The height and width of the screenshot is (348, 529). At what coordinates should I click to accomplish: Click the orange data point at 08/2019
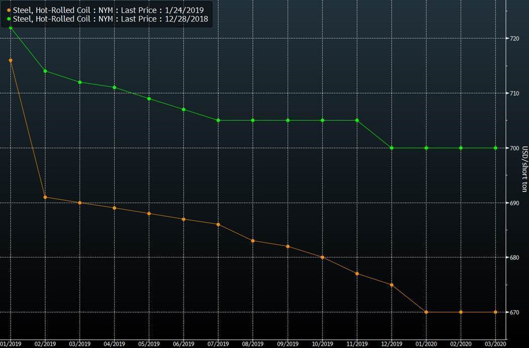[x=253, y=241]
